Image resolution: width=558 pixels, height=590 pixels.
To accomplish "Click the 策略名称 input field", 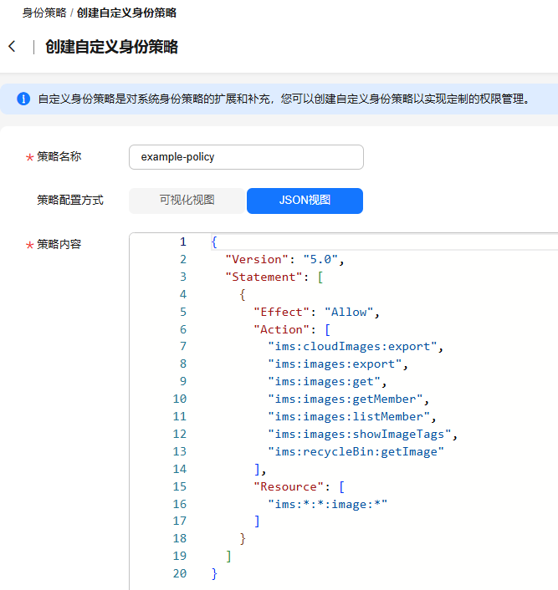I will (246, 157).
